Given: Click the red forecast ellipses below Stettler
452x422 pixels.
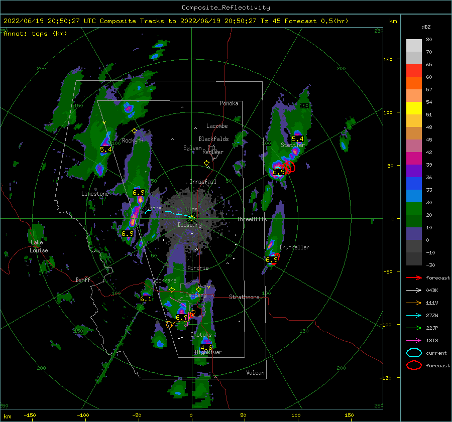Looking at the screenshot, I should tap(288, 167).
